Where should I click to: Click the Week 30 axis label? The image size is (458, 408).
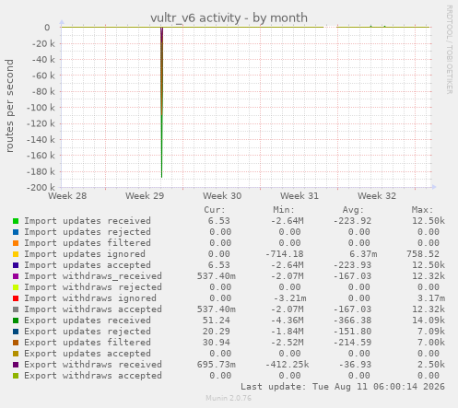click(x=222, y=195)
